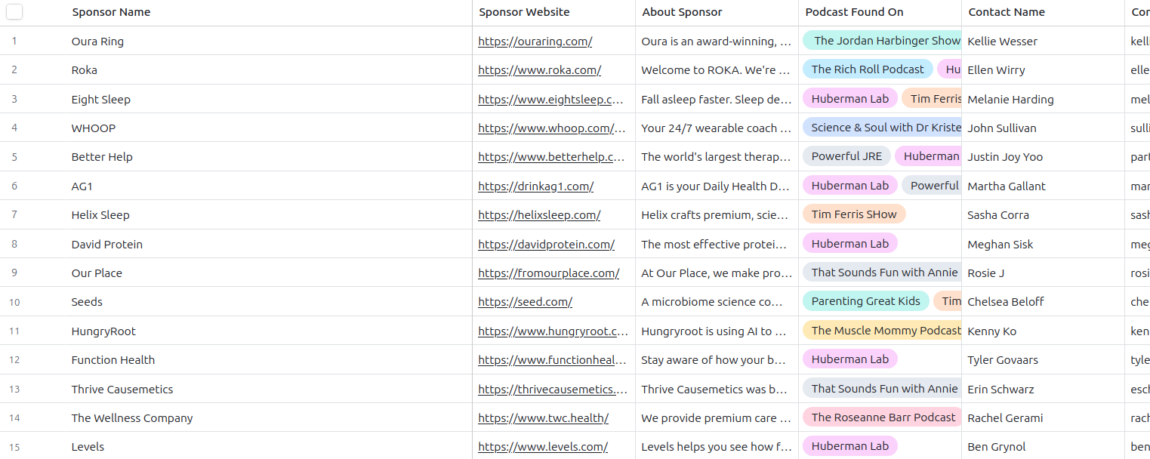The image size is (1150, 459).
Task: Open the seed.com link for Seeds
Action: [525, 301]
